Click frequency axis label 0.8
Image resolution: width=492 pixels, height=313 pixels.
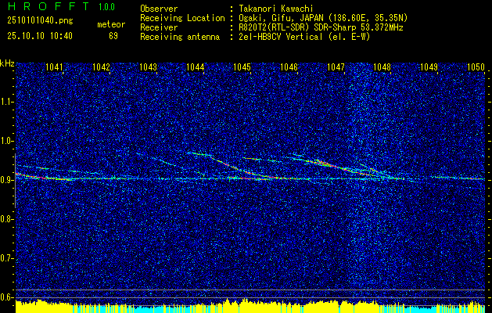[x=7, y=219]
